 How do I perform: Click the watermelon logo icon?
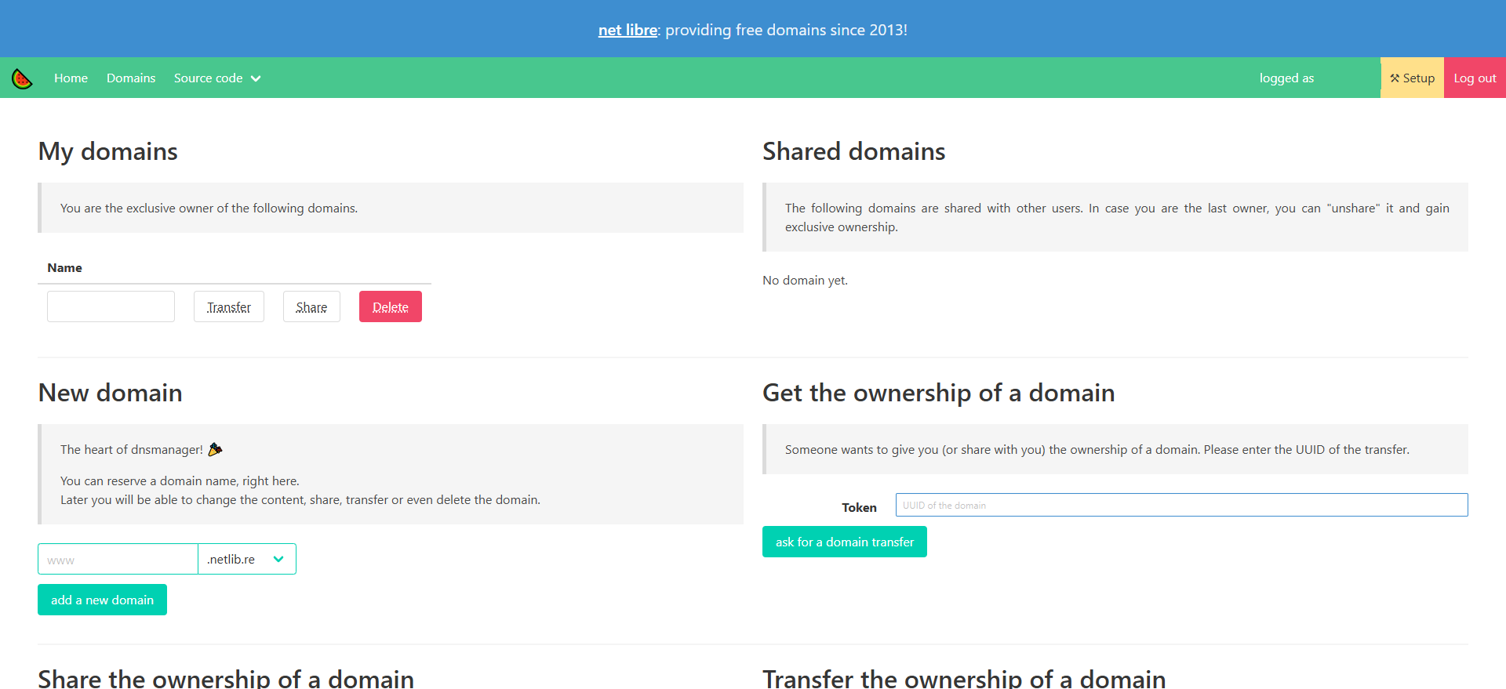pos(22,78)
